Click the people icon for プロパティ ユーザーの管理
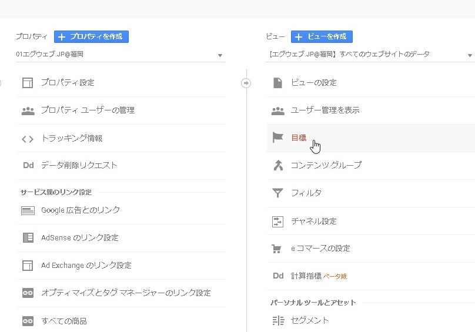Screen dimensions: 475x332 coord(28,110)
